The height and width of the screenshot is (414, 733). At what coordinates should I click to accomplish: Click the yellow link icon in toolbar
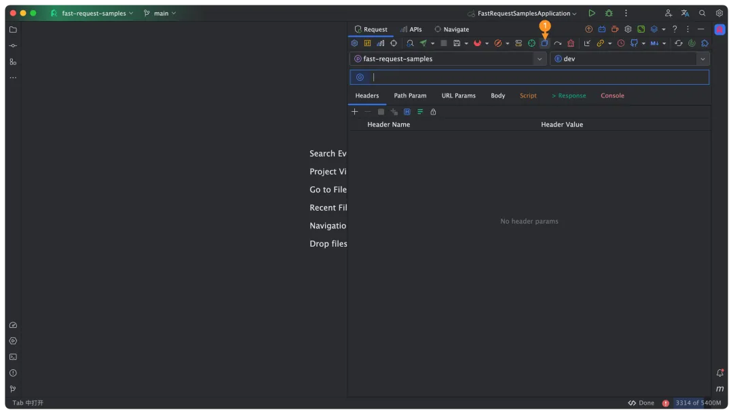click(600, 43)
